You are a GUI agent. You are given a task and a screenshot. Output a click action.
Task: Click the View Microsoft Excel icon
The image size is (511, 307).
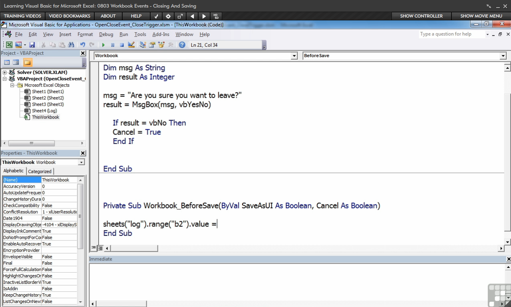tap(8, 45)
